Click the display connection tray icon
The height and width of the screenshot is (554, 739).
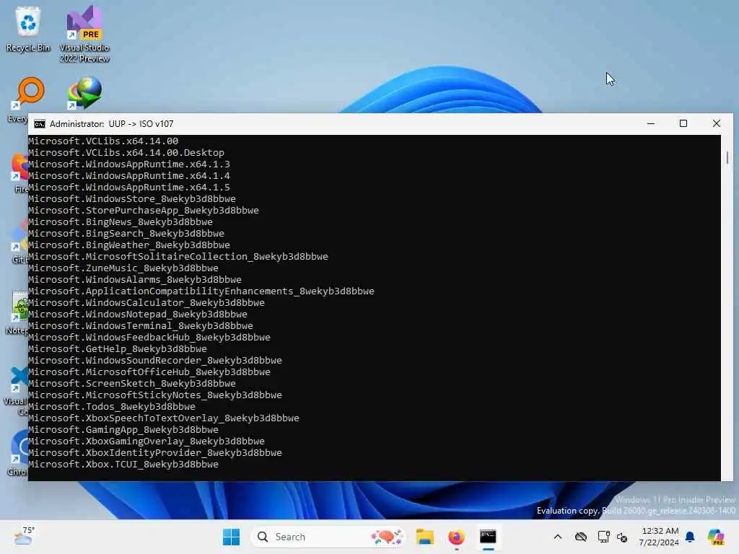click(603, 537)
